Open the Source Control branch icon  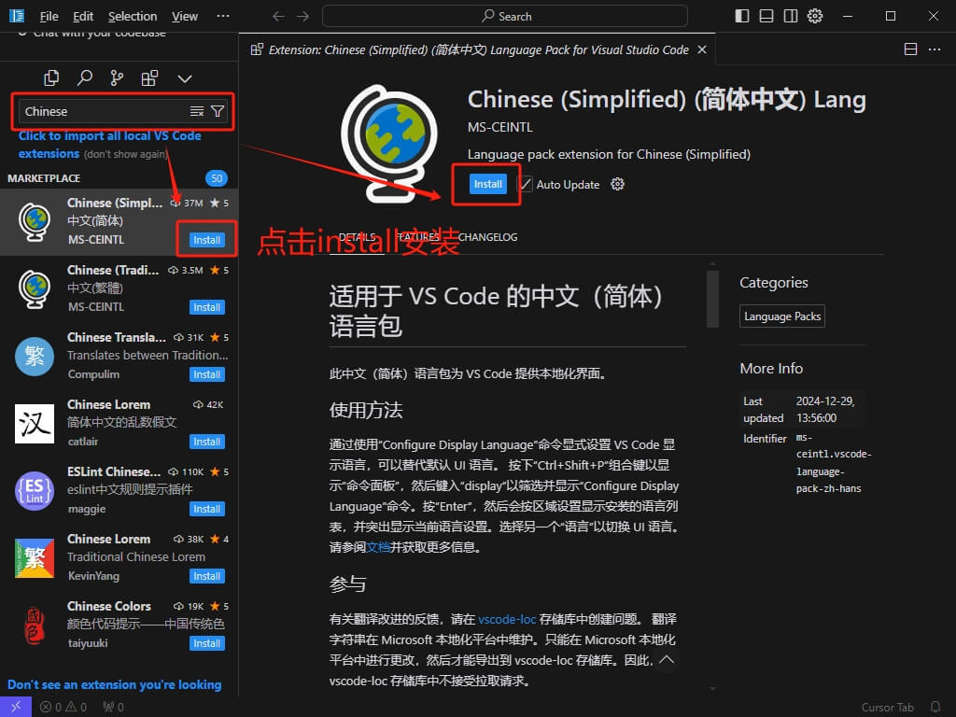[x=117, y=78]
